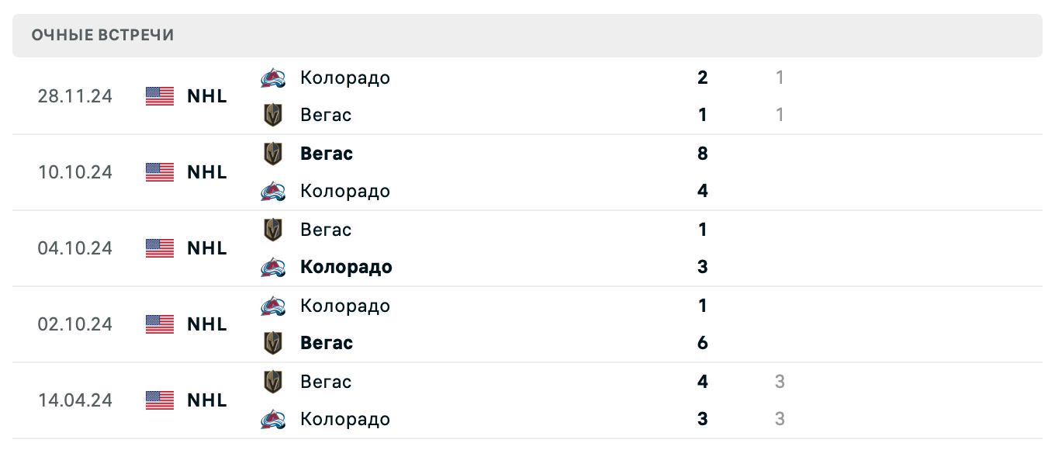Open the Vegas crest icon in the 02.10.24 game
Viewport: 1055px width, 450px height.
(x=273, y=343)
